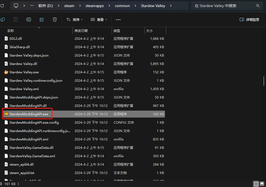Expand chevron after Stardew Valley in path
Image resolution: width=266 pixels, height=187 pixels.
[171, 6]
